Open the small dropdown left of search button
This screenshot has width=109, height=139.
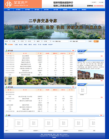pos(90,41)
